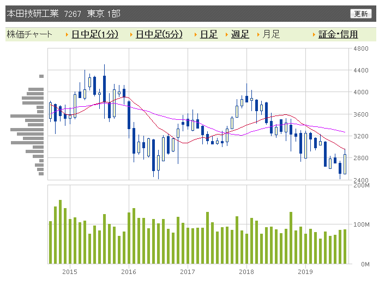The image size is (385, 286).
Task: Click the 株価チャート heading label
Action: (29, 34)
